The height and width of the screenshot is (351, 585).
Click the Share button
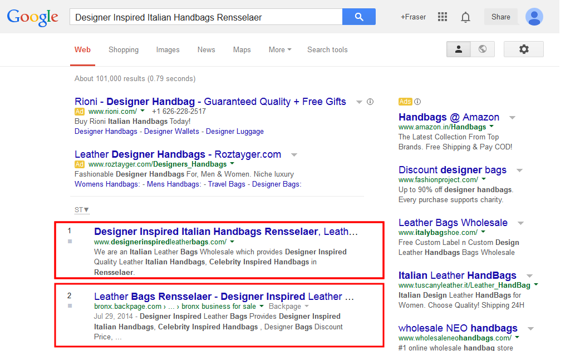point(501,17)
